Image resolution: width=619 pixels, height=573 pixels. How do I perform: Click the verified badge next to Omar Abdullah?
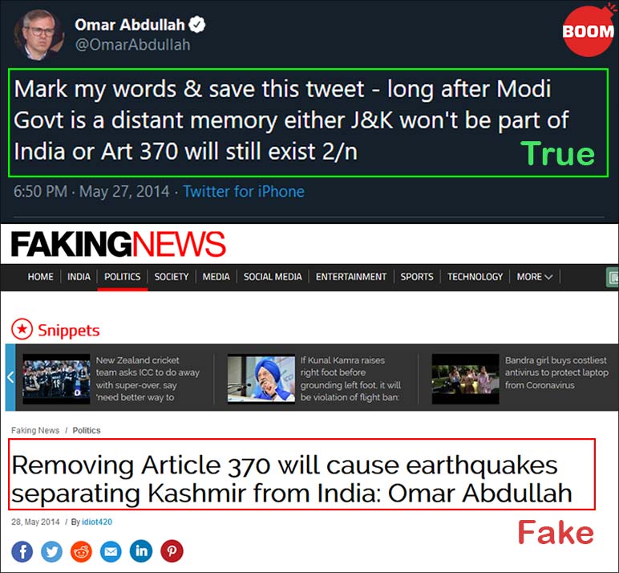click(x=196, y=25)
